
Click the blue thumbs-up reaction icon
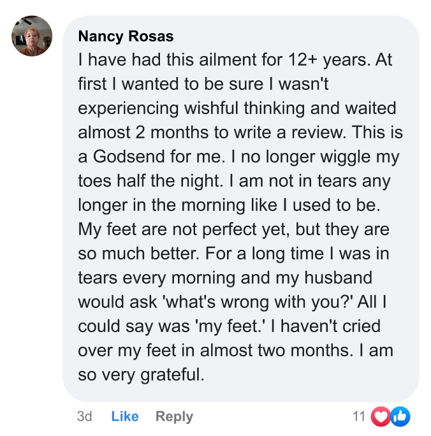point(400,417)
